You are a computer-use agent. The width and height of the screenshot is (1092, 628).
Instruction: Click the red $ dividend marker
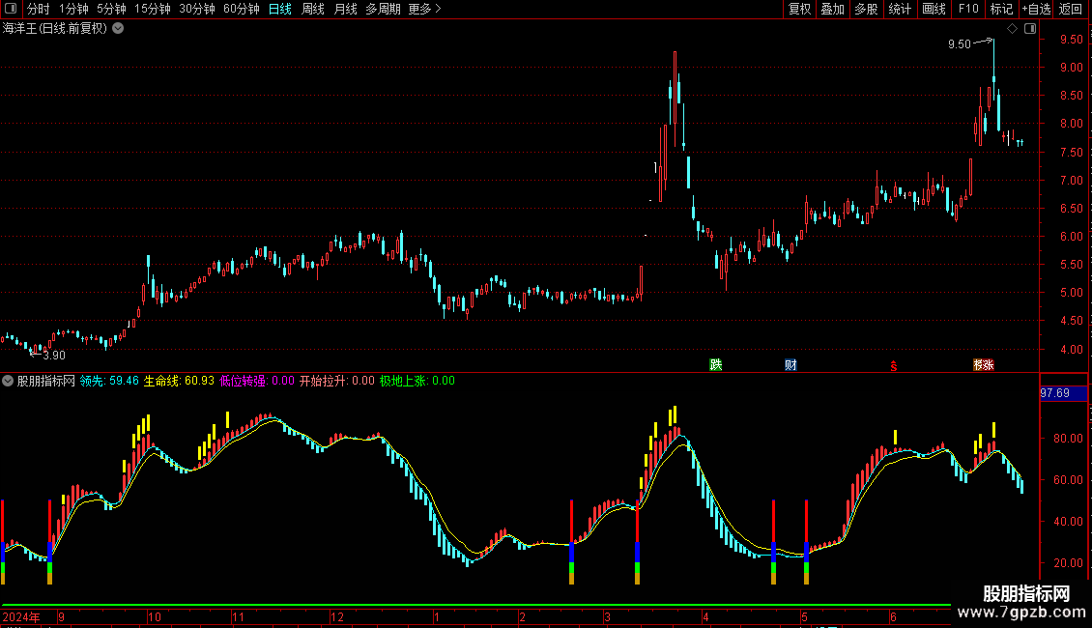click(894, 365)
